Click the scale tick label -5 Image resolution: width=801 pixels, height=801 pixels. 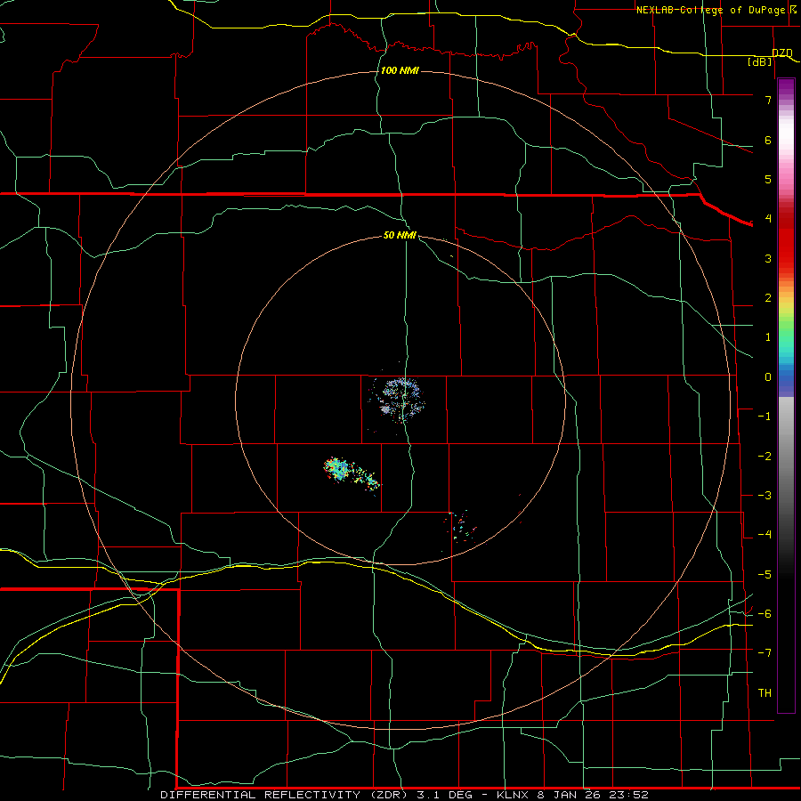(x=765, y=574)
